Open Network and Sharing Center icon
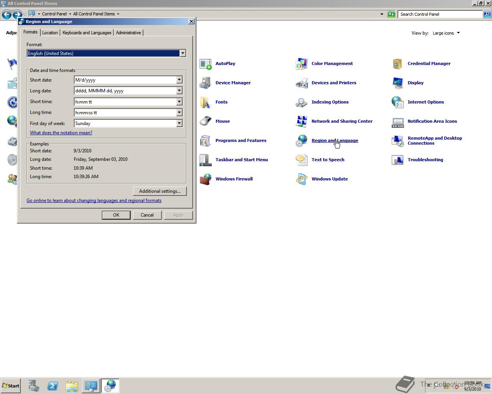This screenshot has width=492, height=394. 302,122
